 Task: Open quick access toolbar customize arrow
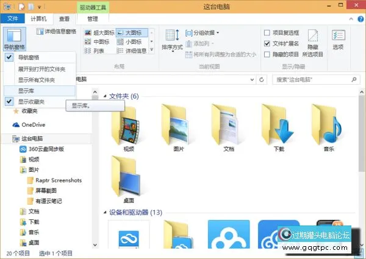[39, 7]
